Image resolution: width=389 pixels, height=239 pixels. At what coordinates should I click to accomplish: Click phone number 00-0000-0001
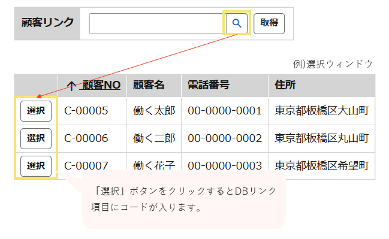pos(225,111)
